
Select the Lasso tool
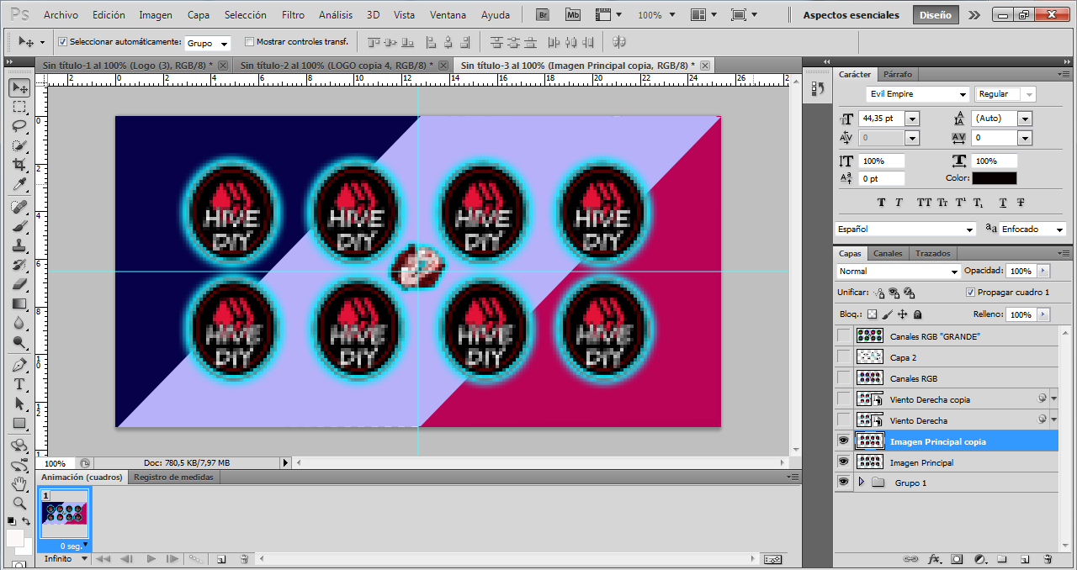19,126
